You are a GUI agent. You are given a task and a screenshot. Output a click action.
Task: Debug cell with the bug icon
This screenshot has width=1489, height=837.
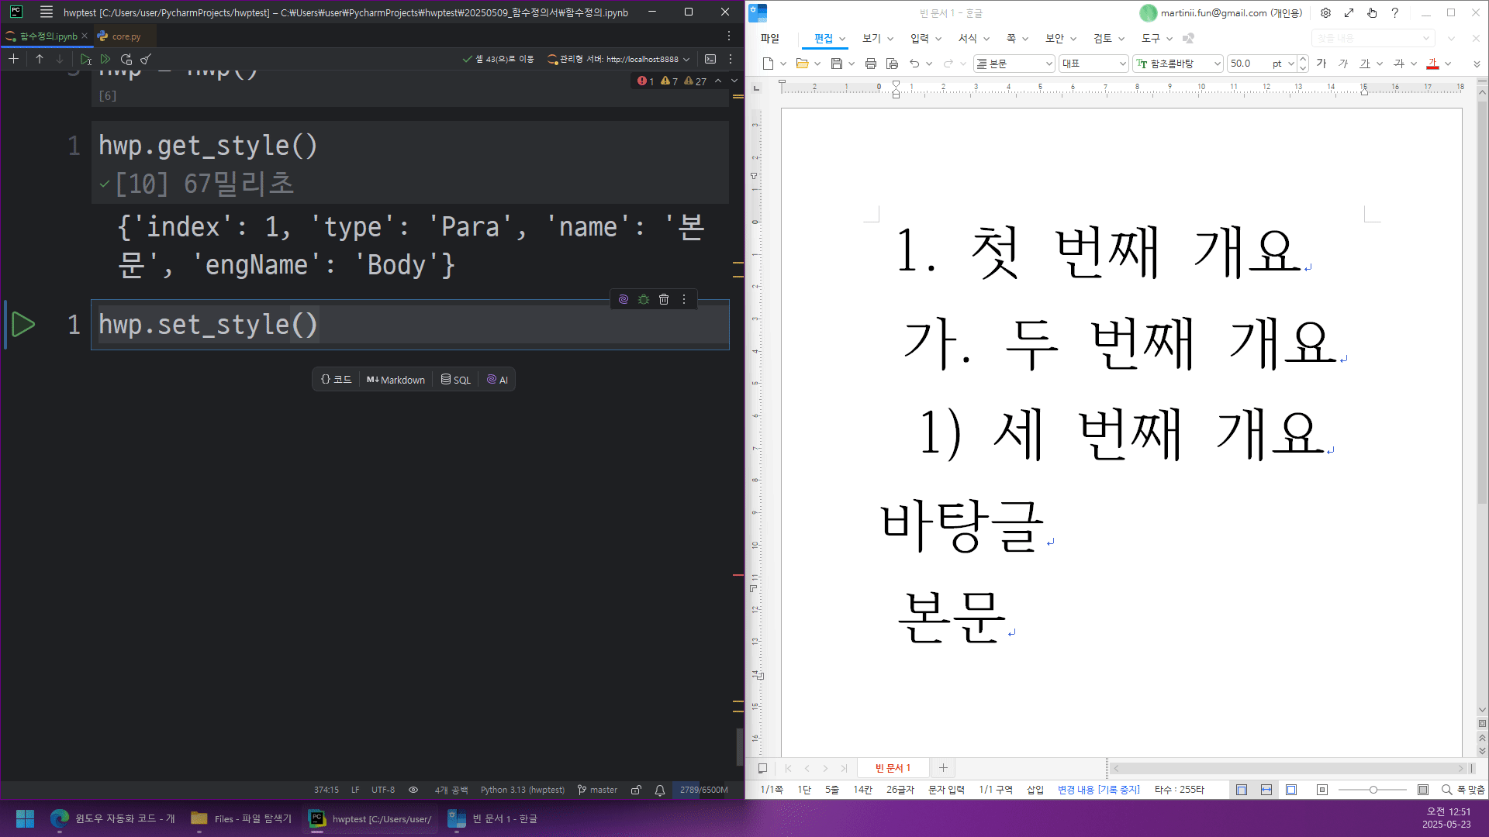click(x=644, y=299)
